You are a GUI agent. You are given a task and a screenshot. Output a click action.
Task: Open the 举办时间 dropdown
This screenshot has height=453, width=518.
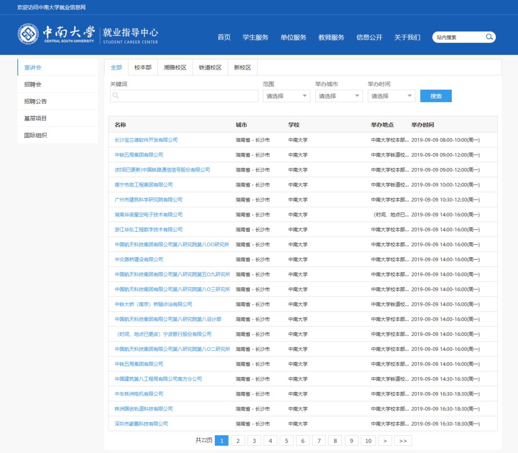391,96
